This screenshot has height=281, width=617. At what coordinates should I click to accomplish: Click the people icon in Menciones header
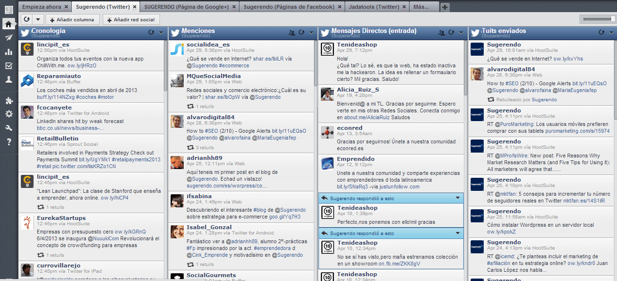[292, 32]
